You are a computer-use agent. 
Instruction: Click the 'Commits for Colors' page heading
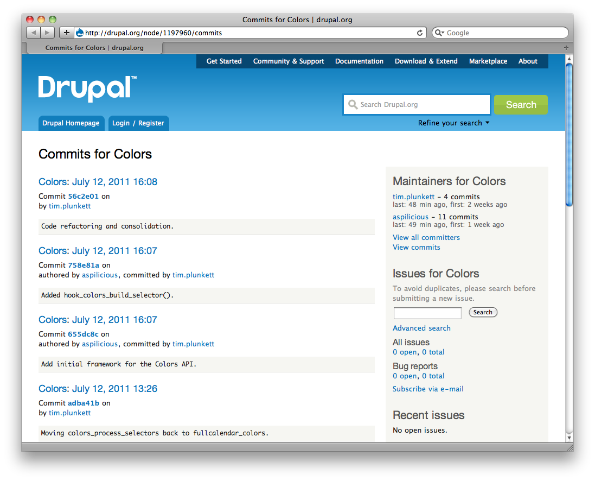[x=95, y=154]
